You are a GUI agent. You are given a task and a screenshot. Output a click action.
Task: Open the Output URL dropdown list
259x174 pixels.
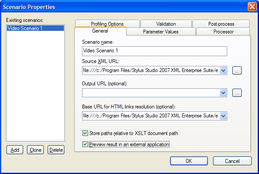pos(223,93)
